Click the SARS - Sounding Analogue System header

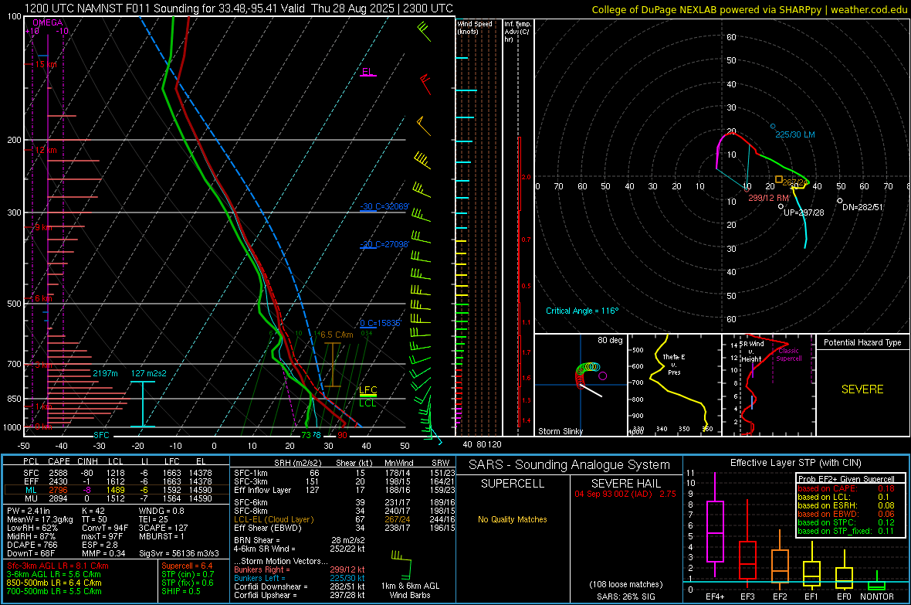point(570,465)
